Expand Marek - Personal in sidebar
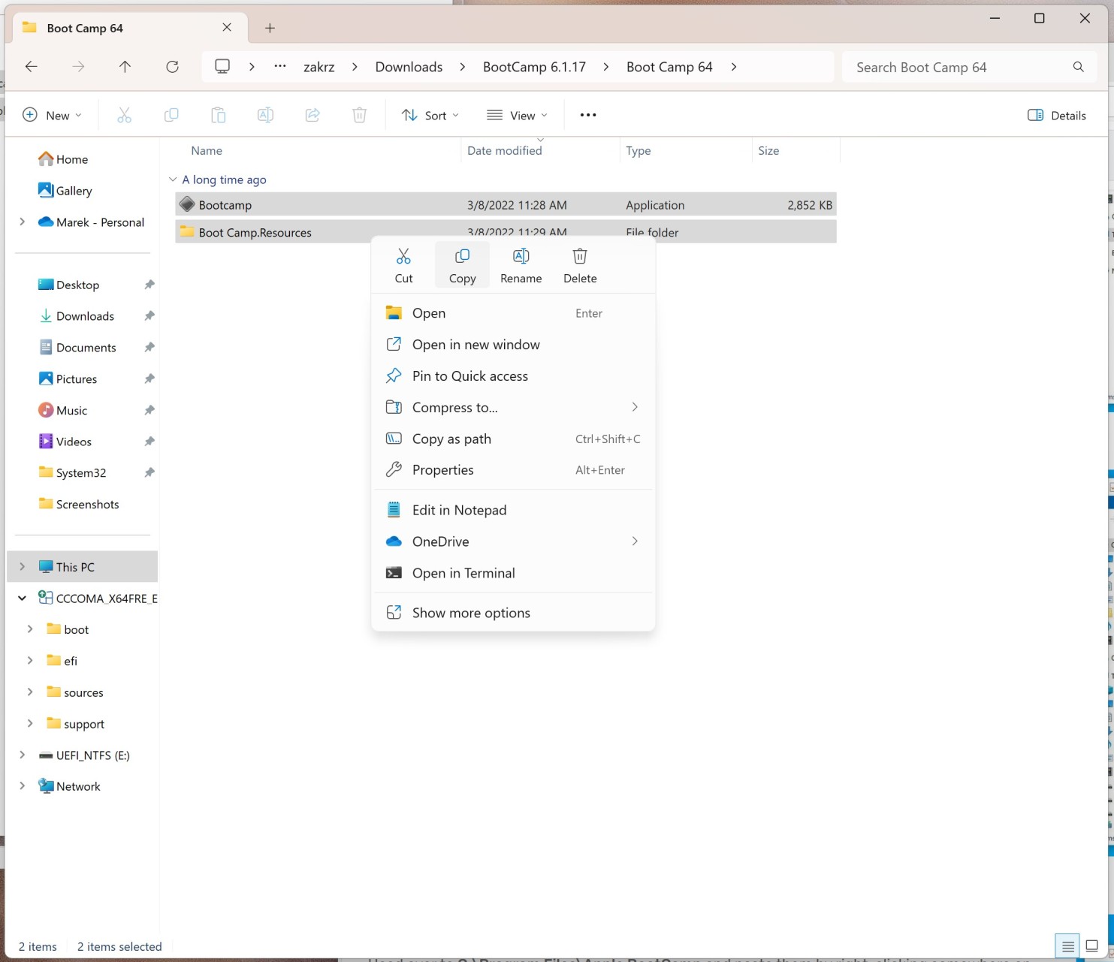The image size is (1114, 962). [x=22, y=222]
